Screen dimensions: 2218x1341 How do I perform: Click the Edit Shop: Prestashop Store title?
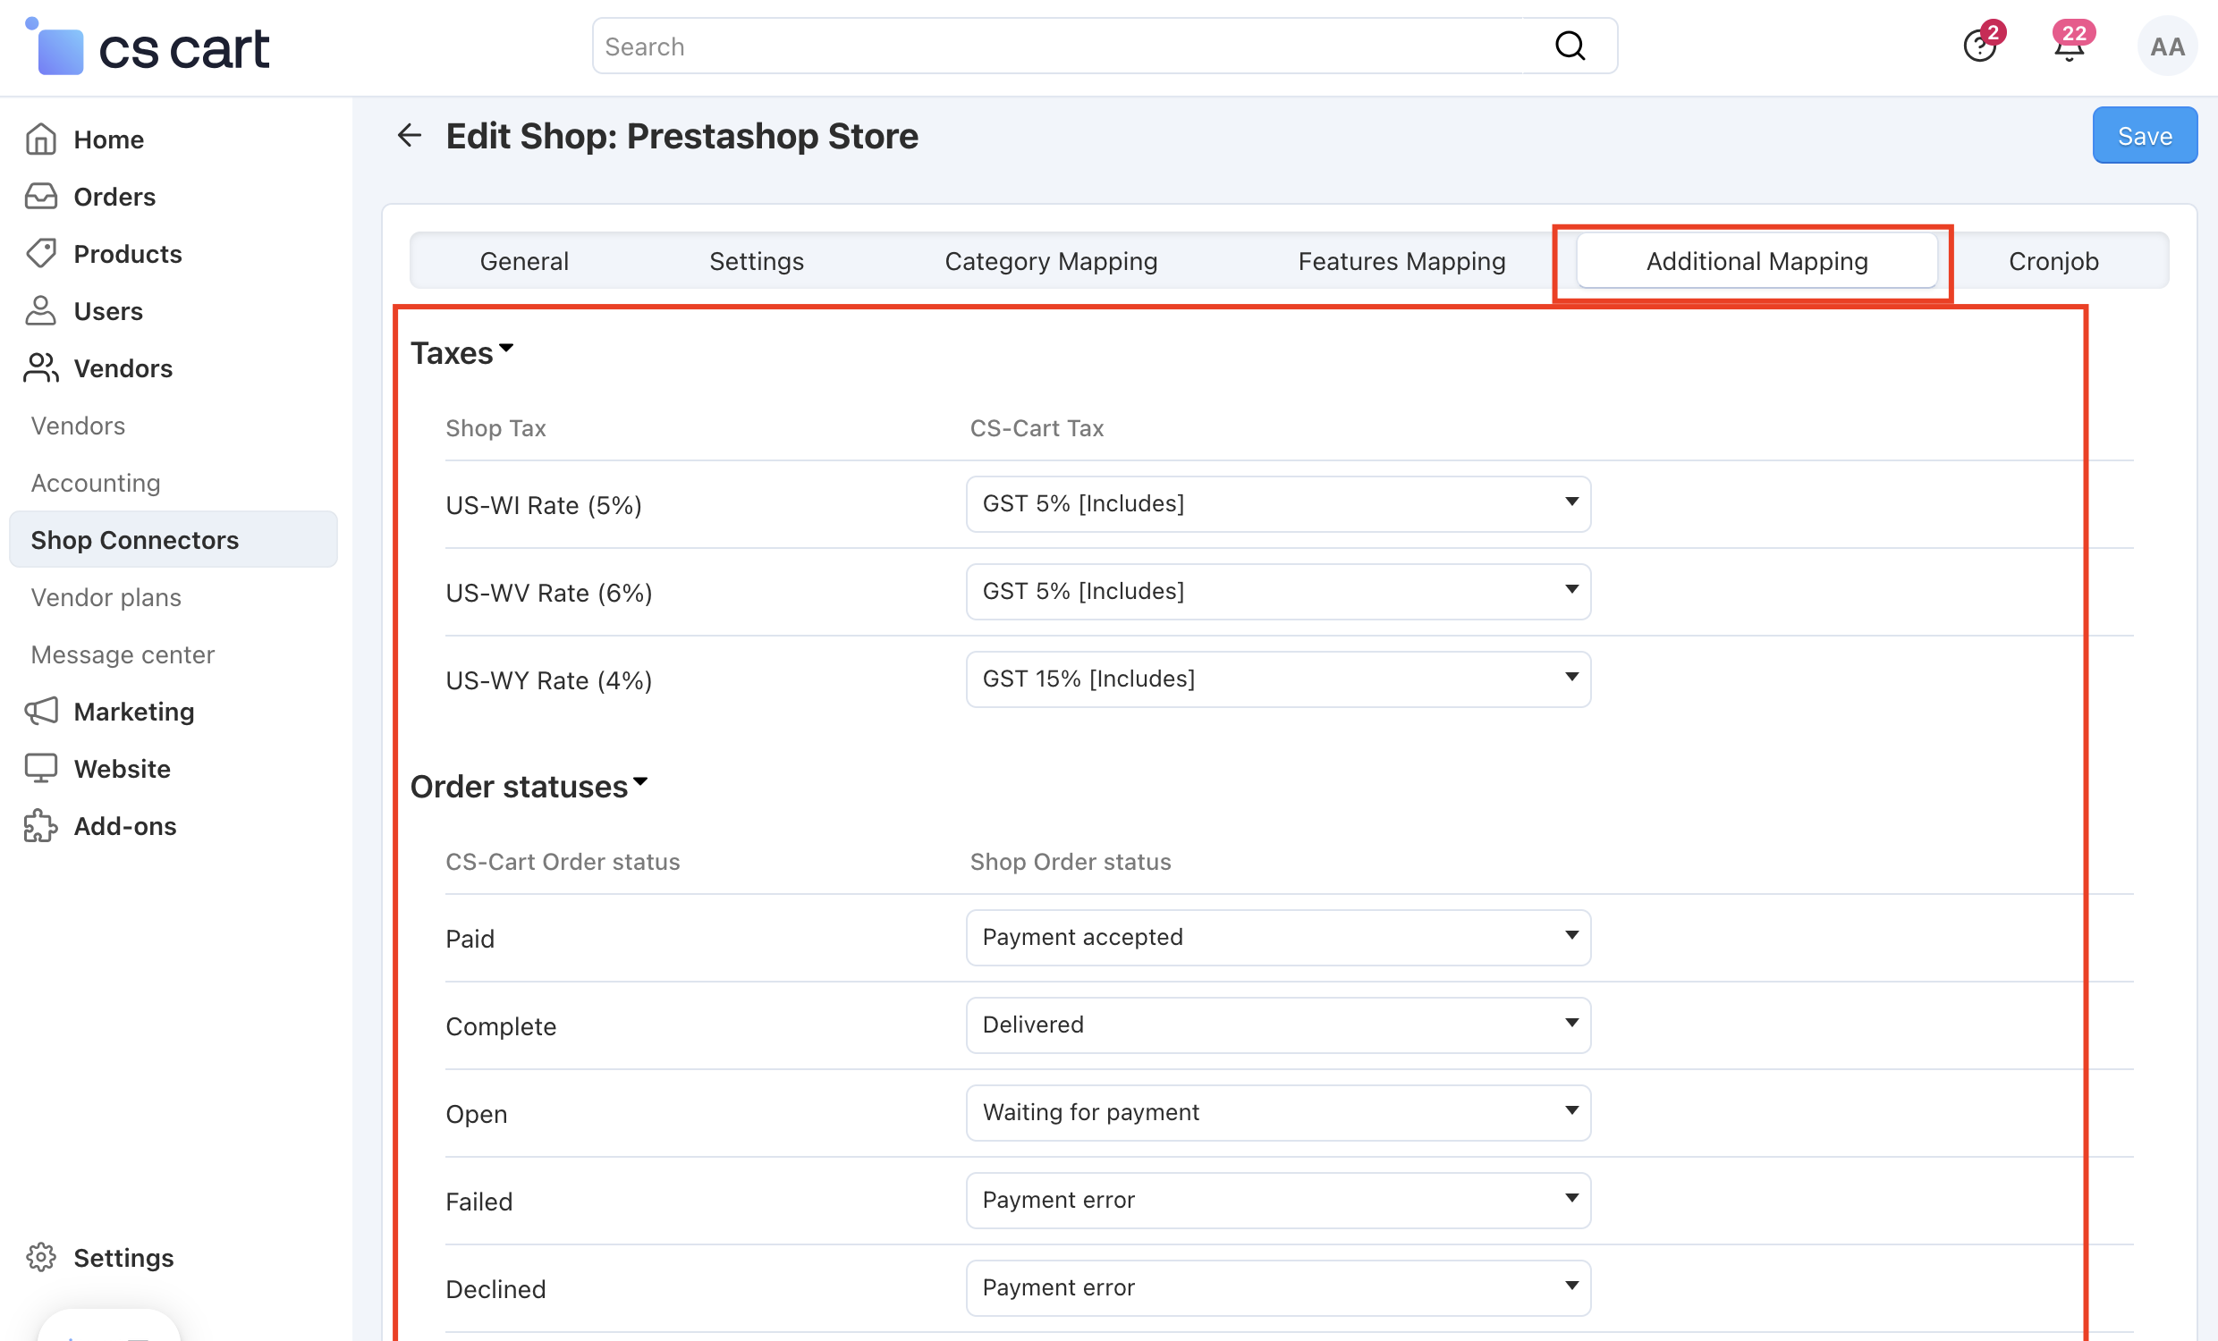(x=681, y=135)
